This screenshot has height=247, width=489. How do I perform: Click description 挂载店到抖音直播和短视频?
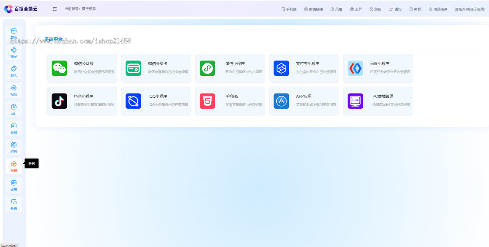[x=94, y=105]
